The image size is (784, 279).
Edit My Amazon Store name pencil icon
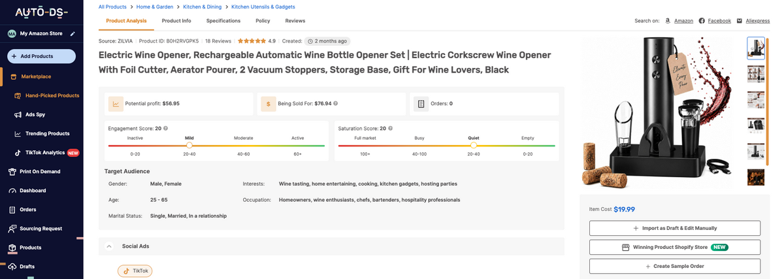click(73, 33)
